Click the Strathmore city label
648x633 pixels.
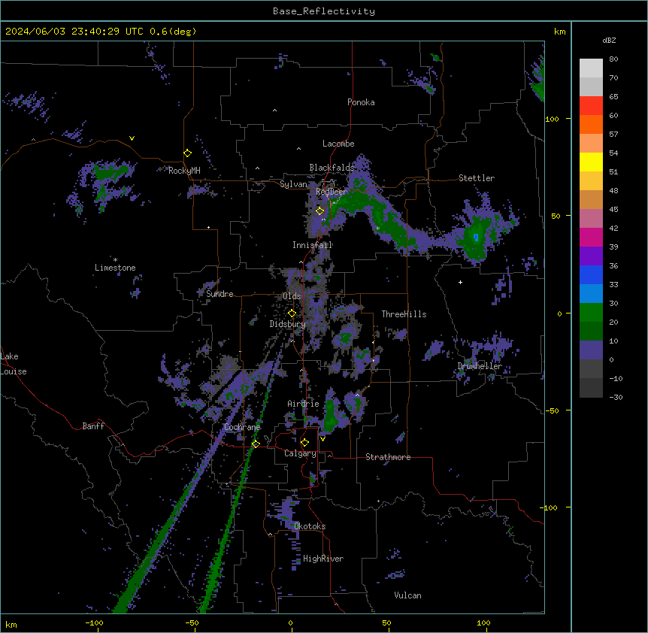[388, 457]
